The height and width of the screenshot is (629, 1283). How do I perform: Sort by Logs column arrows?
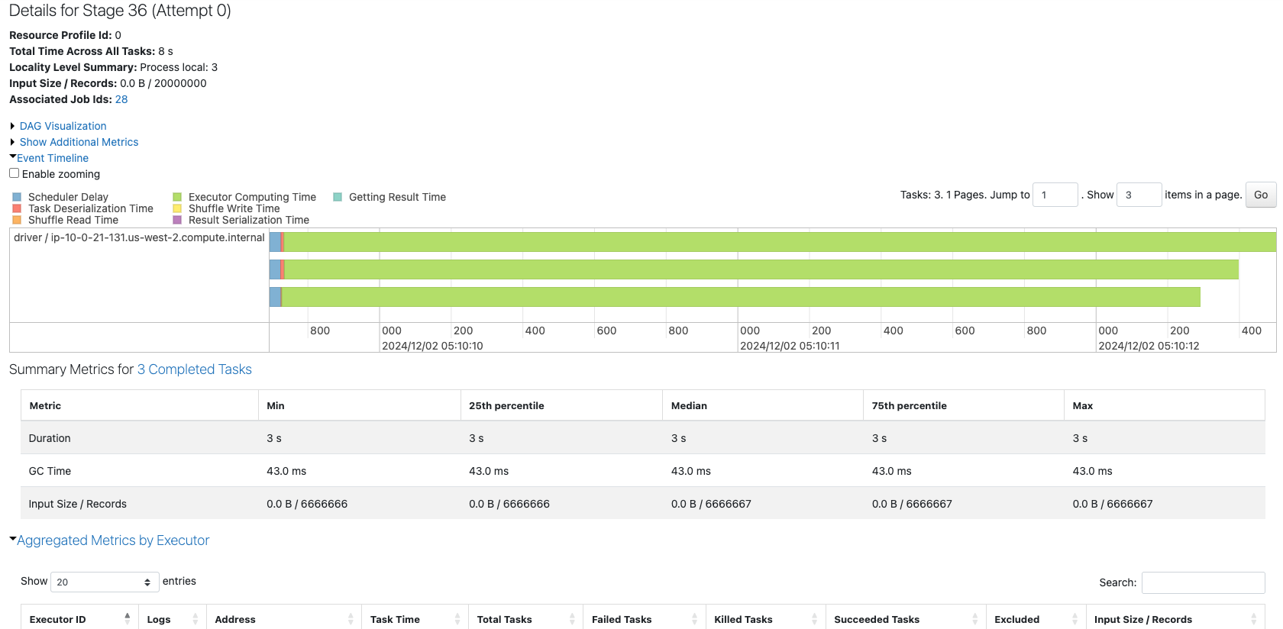click(196, 619)
